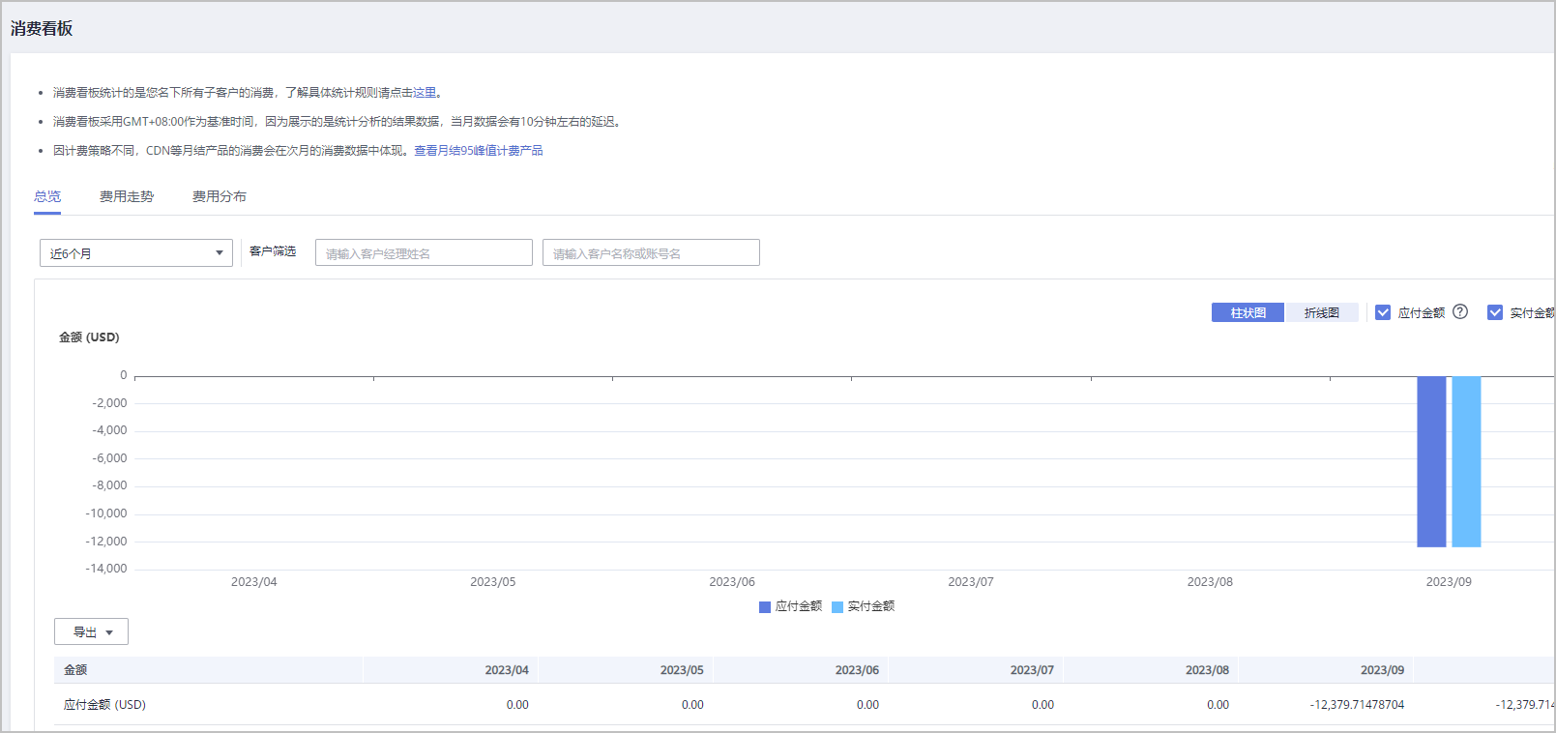Toggle the 应付金额 checkbox above the chart

click(1383, 312)
